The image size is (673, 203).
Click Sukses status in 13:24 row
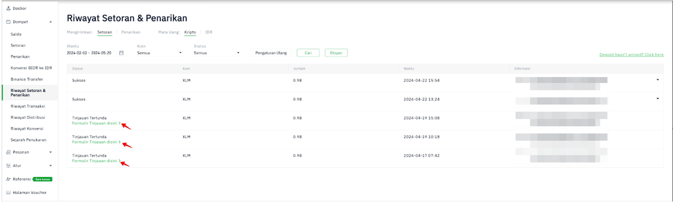click(x=79, y=99)
